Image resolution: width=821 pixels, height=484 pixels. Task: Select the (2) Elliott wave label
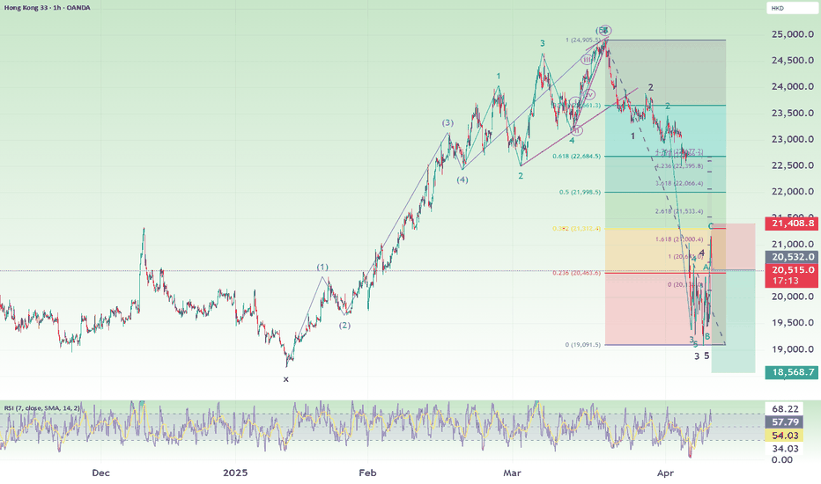pyautogui.click(x=344, y=326)
